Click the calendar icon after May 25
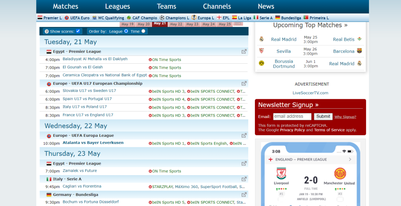Image resolution: width=401 pixels, height=206 pixels. coord(238,23)
